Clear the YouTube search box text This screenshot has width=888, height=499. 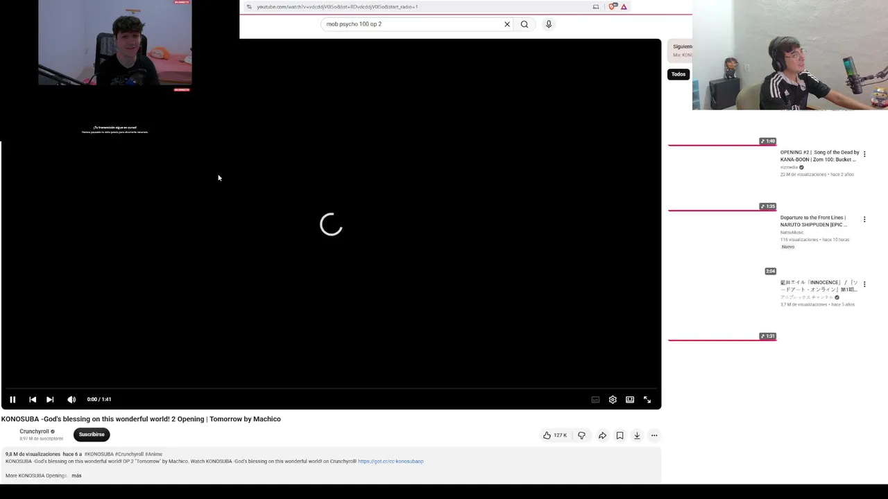[x=507, y=24]
